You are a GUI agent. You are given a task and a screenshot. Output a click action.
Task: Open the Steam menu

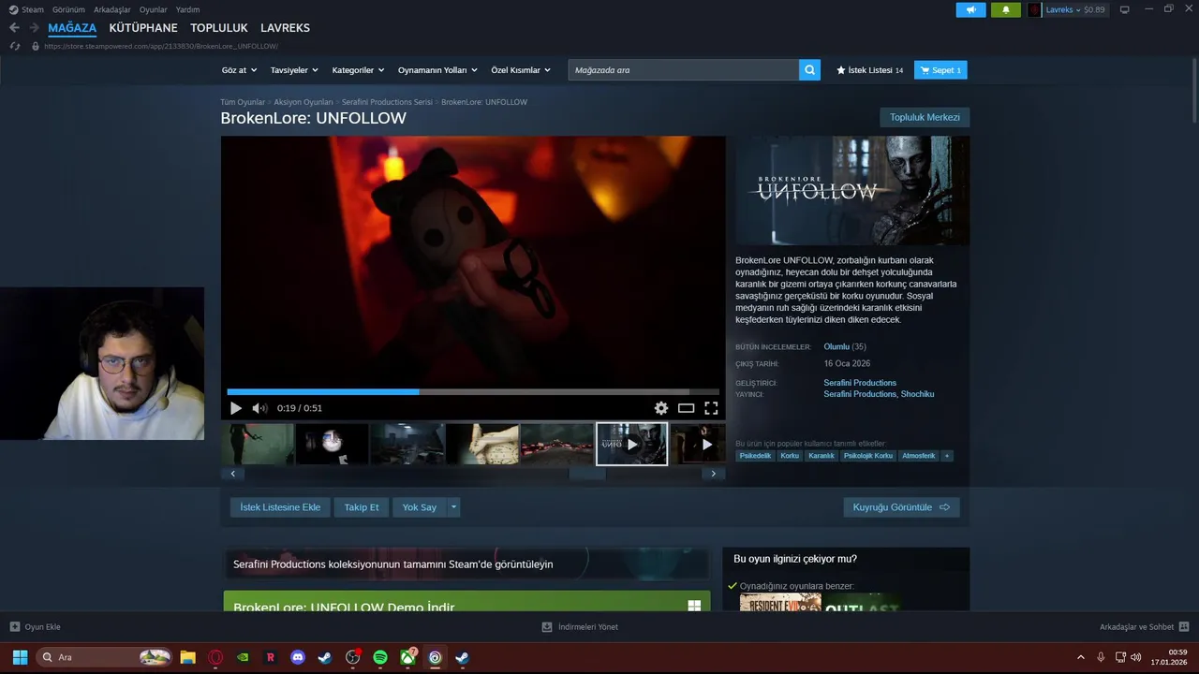[26, 9]
